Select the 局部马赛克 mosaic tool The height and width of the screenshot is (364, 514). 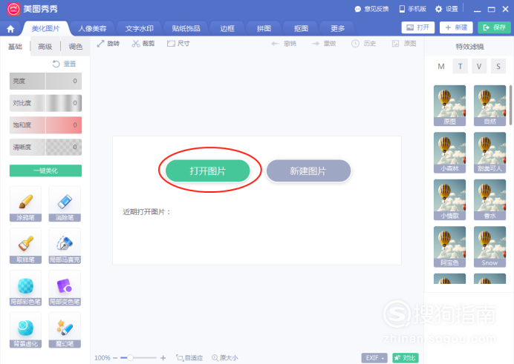pos(65,246)
